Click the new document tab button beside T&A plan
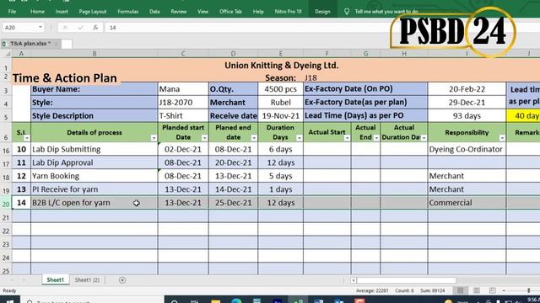Image resolution: width=540 pixels, height=303 pixels. coord(67,44)
